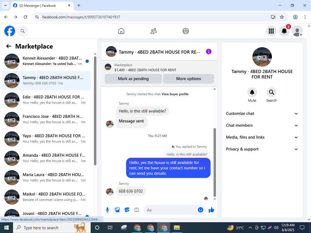Click the install app icon in address bar
Image resolution: width=311 pixels, height=233 pixels.
click(273, 17)
